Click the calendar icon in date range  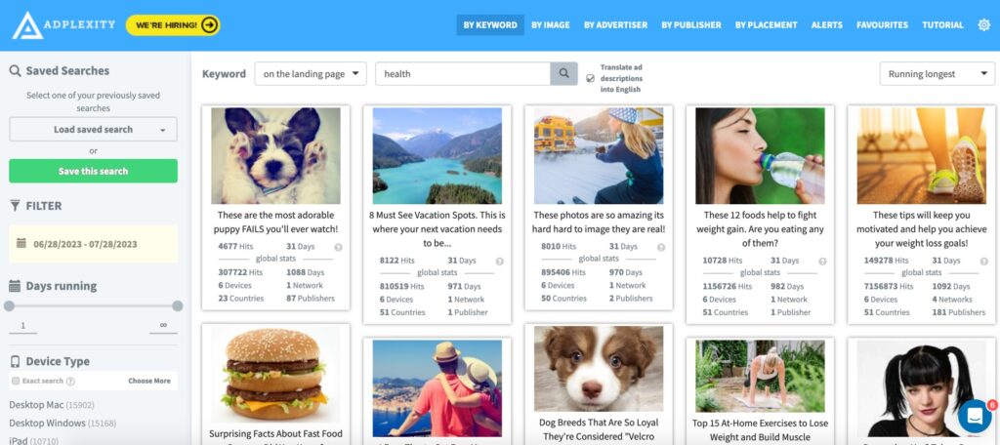pos(21,244)
